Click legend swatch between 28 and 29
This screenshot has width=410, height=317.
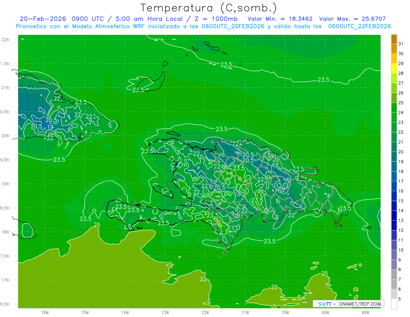coord(394,68)
